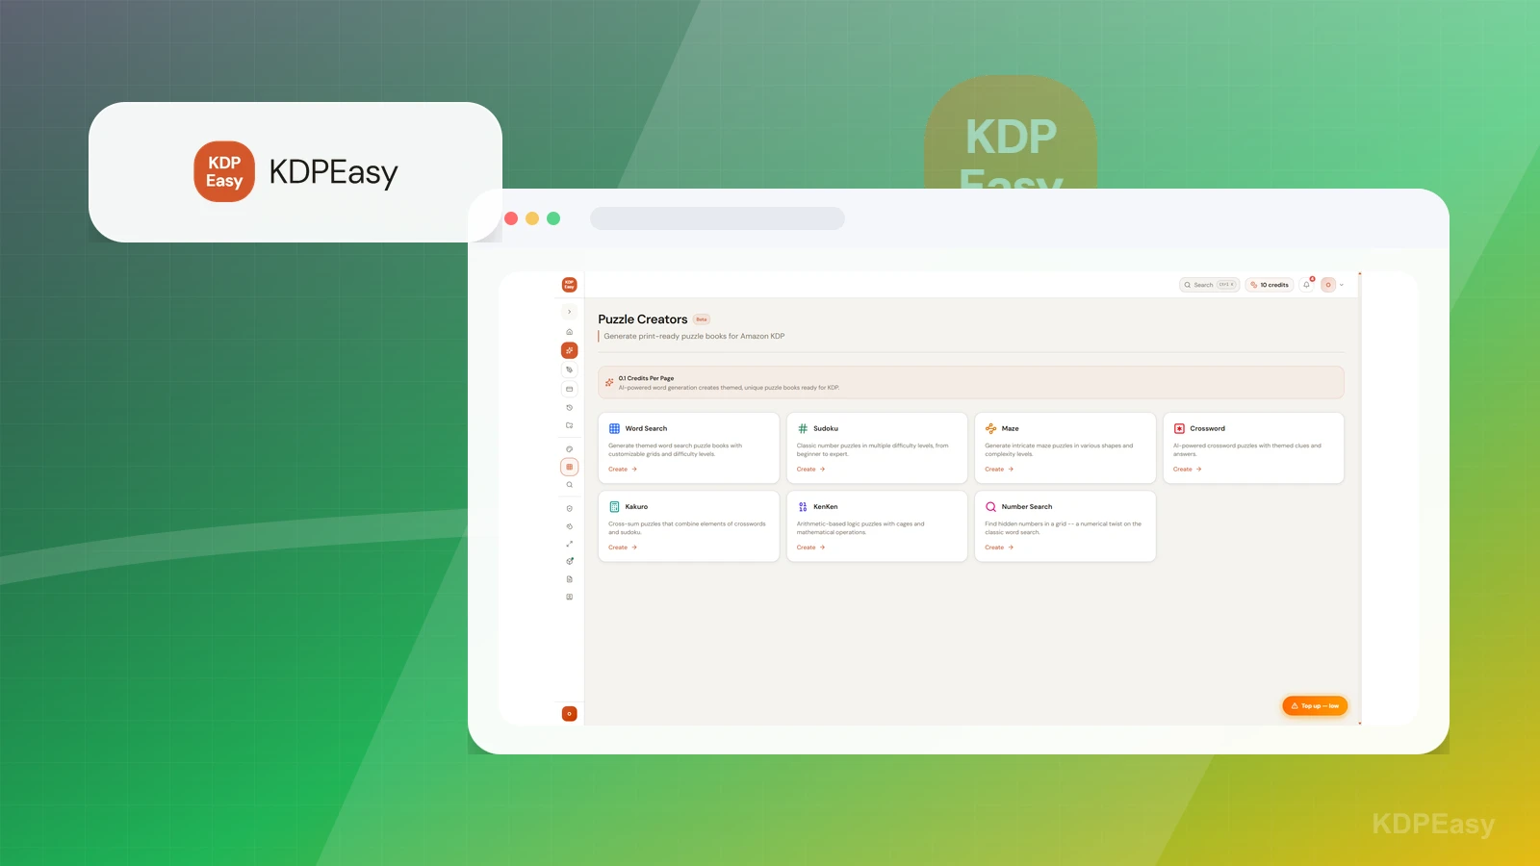1540x866 pixels.
Task: Expand the account dropdown chevron
Action: 1342,285
